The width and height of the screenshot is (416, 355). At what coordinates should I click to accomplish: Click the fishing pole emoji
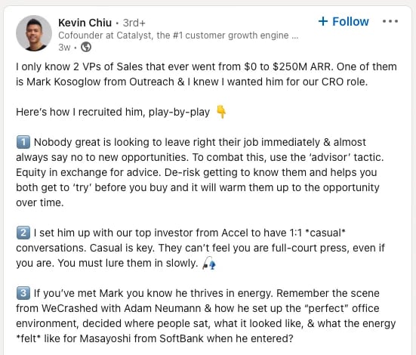click(209, 263)
